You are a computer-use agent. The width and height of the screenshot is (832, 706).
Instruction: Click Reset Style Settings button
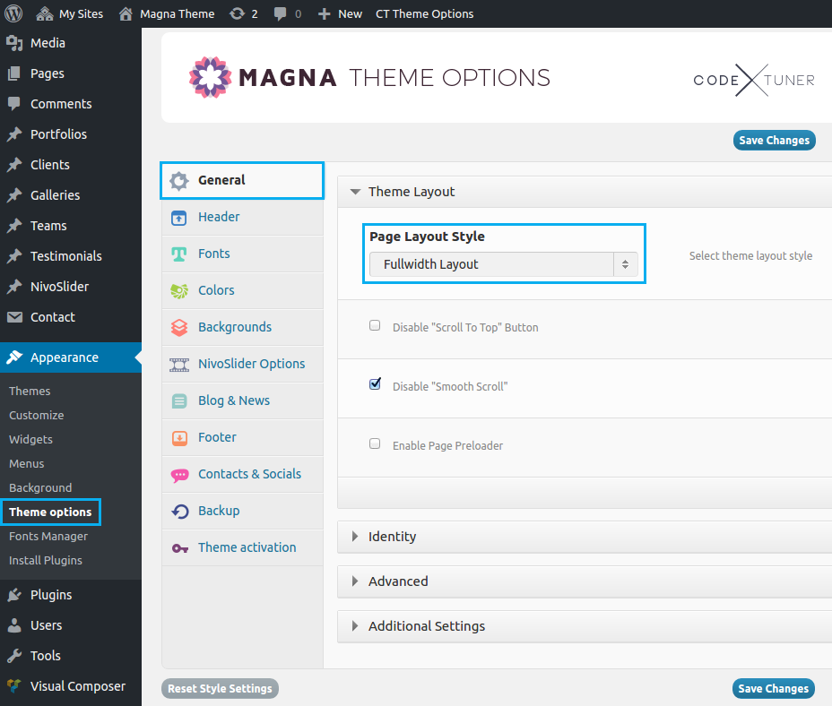pos(220,688)
